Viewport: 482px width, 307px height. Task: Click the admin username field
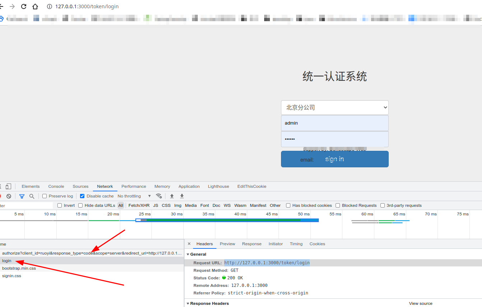coord(335,123)
